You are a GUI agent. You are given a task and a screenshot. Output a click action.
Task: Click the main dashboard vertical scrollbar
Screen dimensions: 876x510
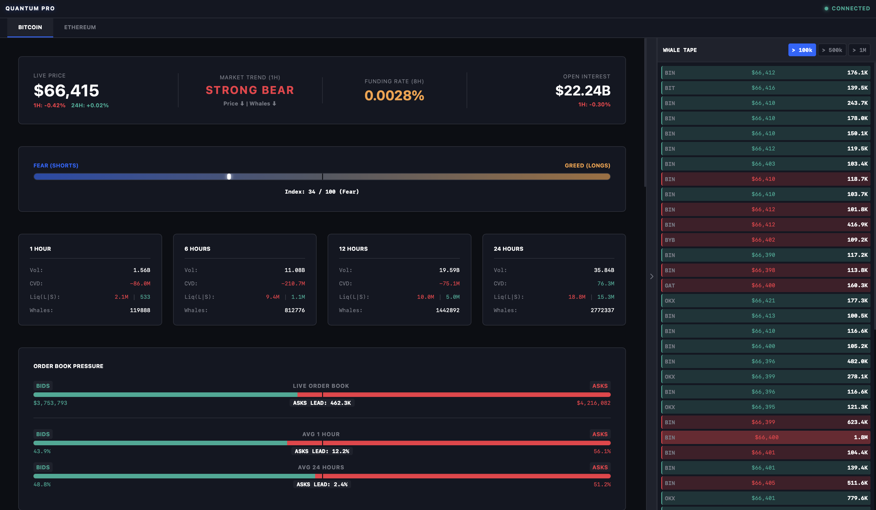pyautogui.click(x=645, y=113)
